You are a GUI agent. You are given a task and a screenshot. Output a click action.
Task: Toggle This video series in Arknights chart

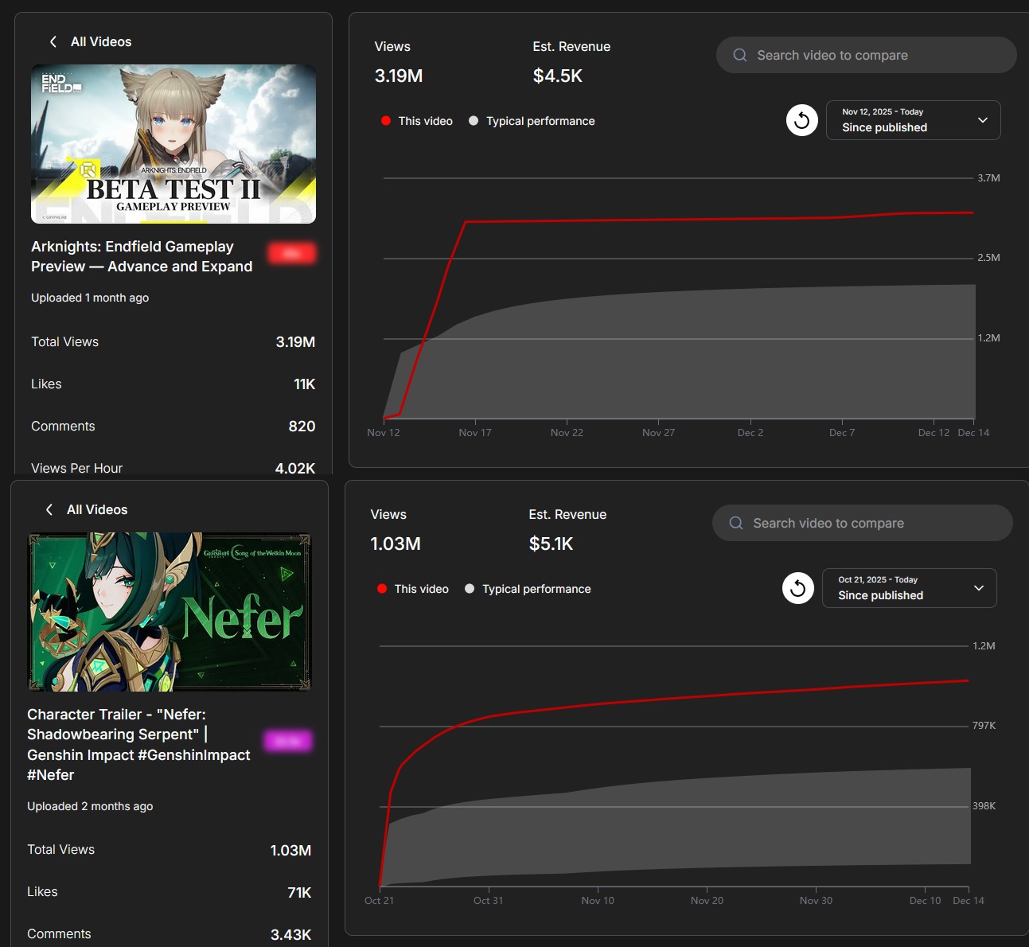(x=417, y=121)
